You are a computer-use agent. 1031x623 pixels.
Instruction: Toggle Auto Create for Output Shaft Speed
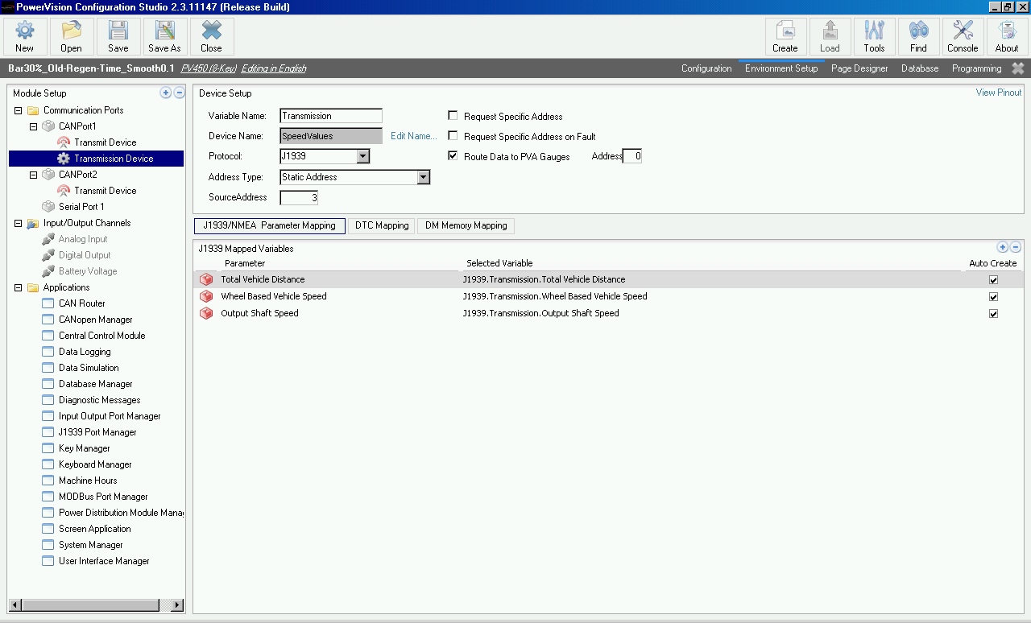pyautogui.click(x=993, y=314)
